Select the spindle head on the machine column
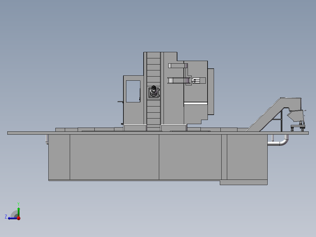 154,92
